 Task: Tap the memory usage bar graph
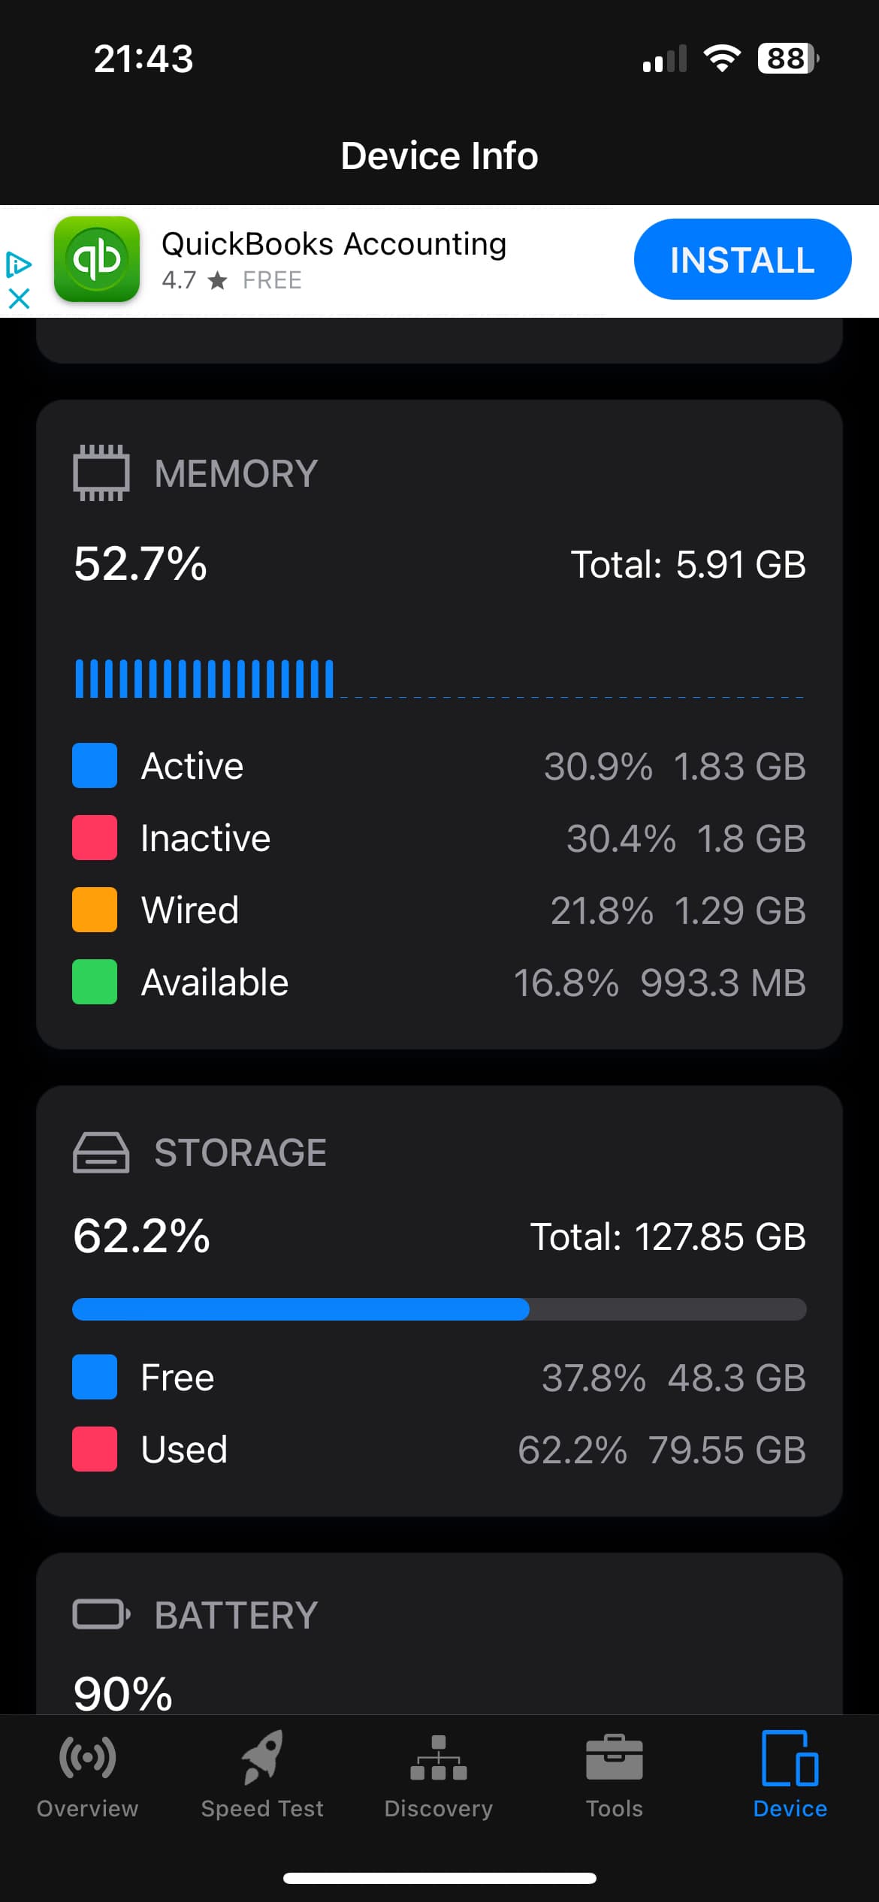439,679
